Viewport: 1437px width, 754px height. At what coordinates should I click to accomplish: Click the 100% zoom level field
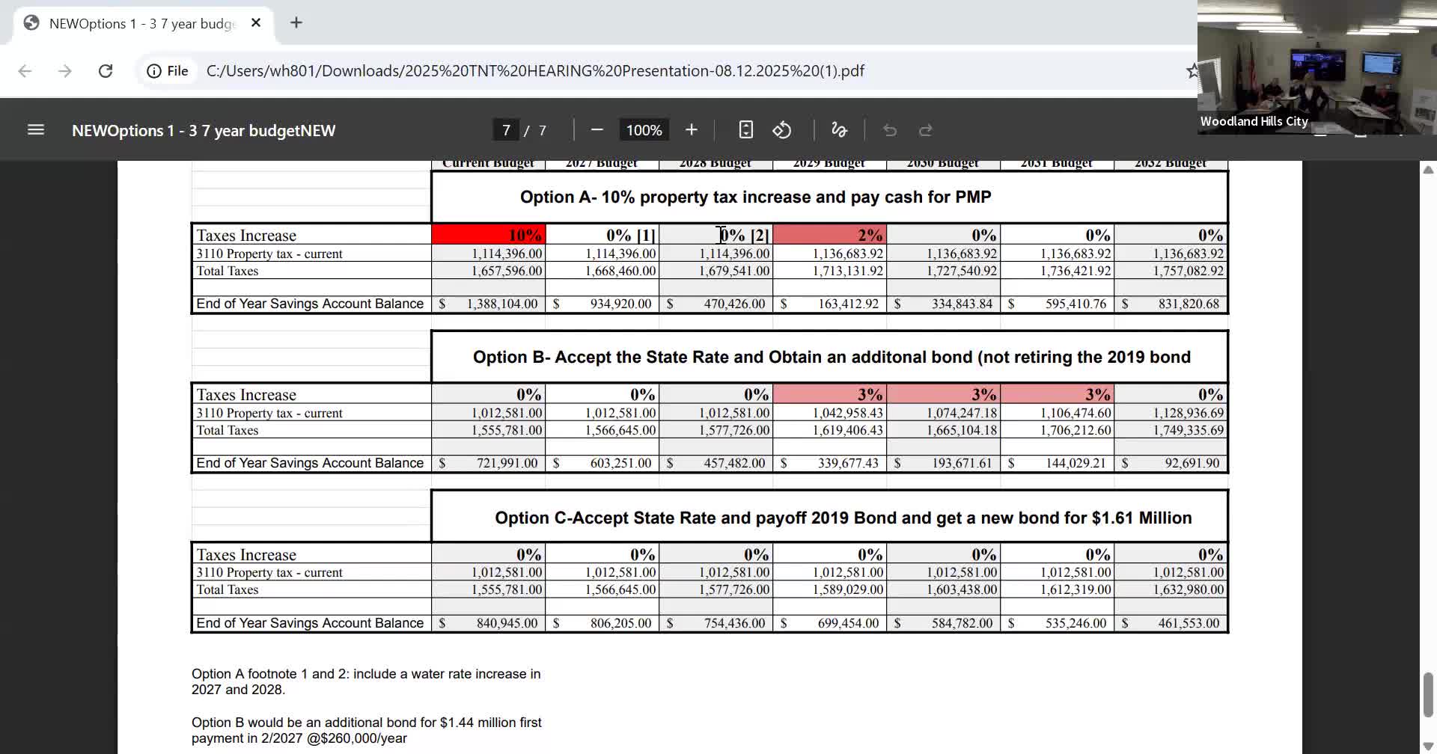[x=644, y=130]
